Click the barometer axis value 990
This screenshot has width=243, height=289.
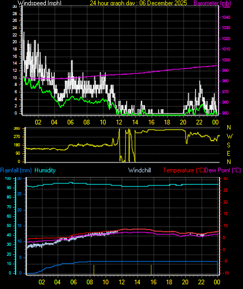pos(225,71)
